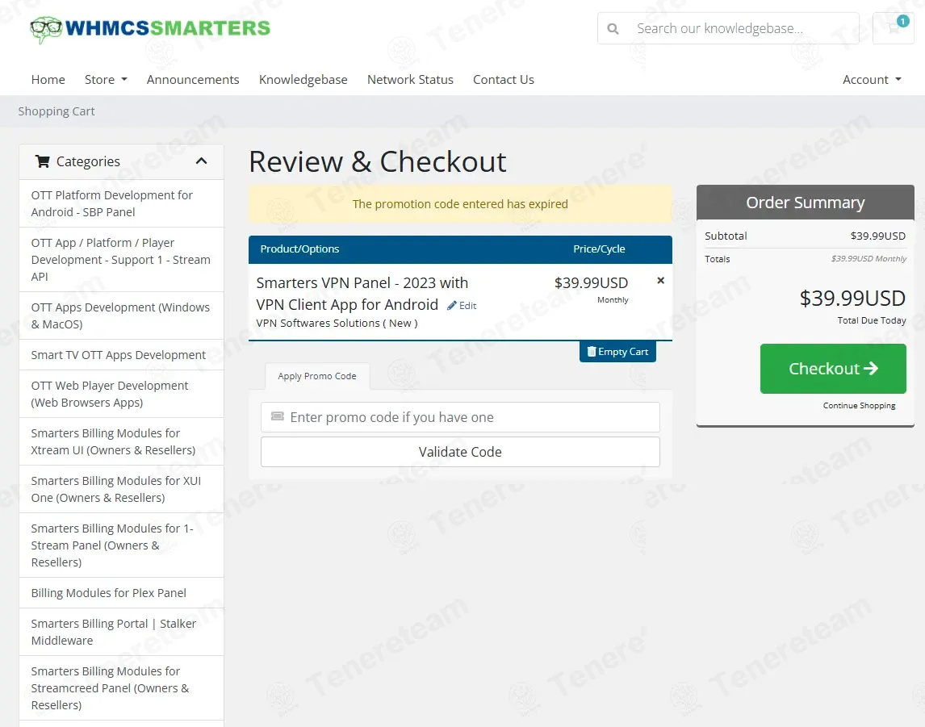Screen dimensions: 925x727
Task: Open OTT App / Platform / Player Development category
Action: tap(122, 260)
